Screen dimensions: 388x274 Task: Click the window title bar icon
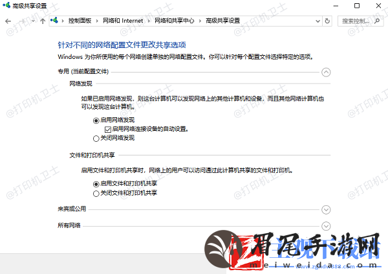click(6, 5)
